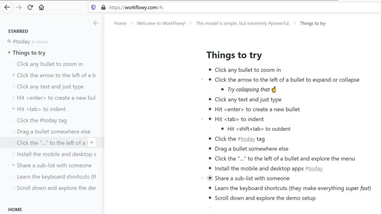Screen dimensions: 381x214
Task: Click the tracking protection shield icon
Action: [x=93, y=7]
